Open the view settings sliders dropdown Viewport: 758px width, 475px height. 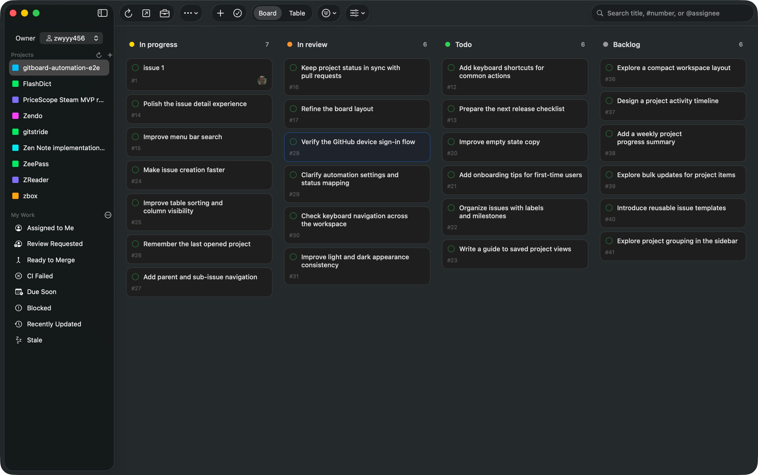pos(357,13)
